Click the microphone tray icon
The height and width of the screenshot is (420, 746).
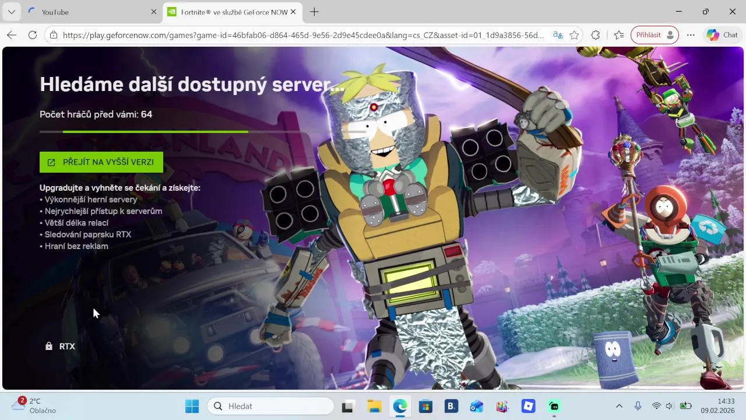[x=638, y=406]
